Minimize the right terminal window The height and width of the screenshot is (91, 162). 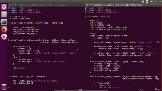pyautogui.click(x=89, y=5)
